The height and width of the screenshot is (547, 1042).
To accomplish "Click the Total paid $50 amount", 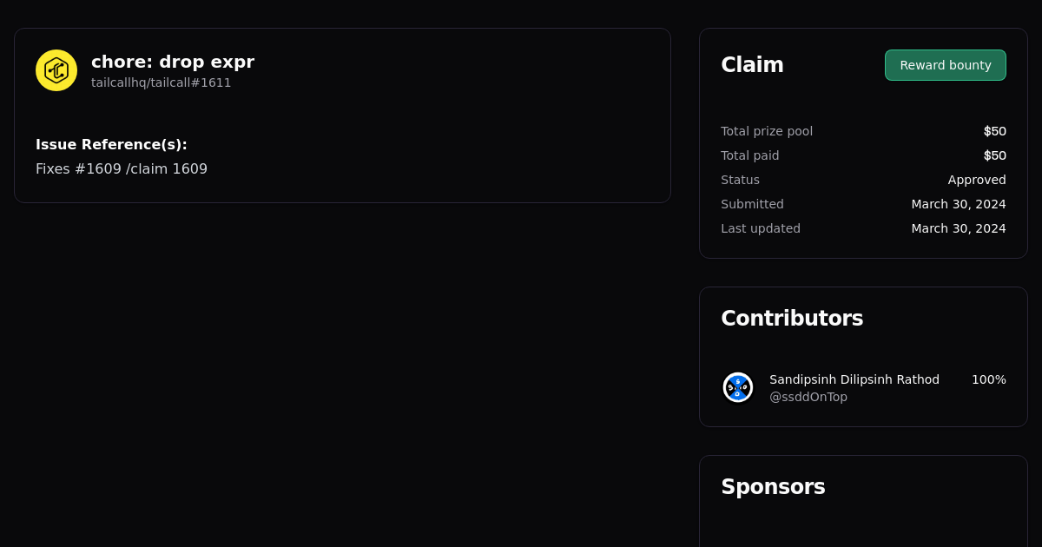I will click(994, 155).
